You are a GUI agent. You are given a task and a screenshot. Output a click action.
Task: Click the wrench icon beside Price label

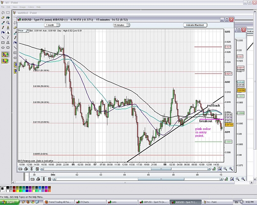[x=27, y=31]
